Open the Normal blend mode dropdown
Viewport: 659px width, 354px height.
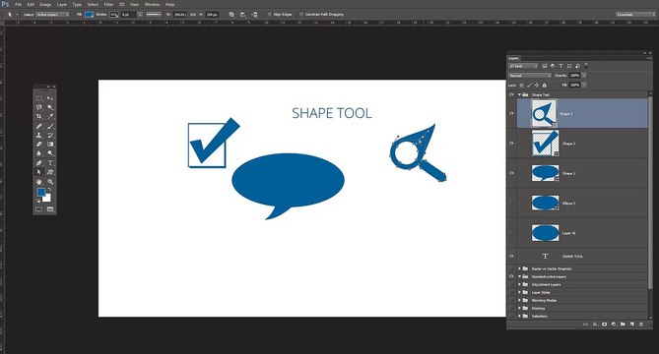[x=530, y=76]
